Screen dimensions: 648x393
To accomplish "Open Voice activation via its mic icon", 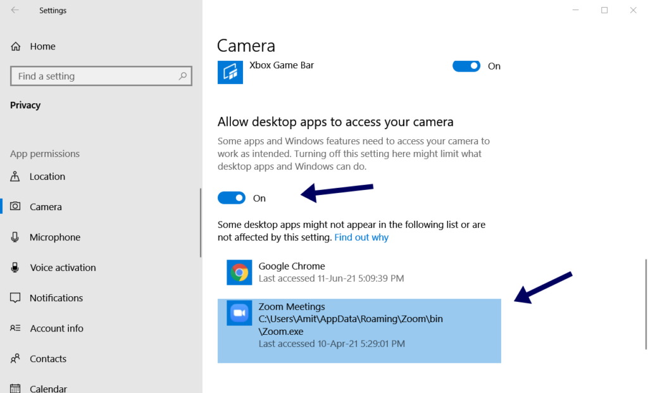I will pyautogui.click(x=15, y=267).
